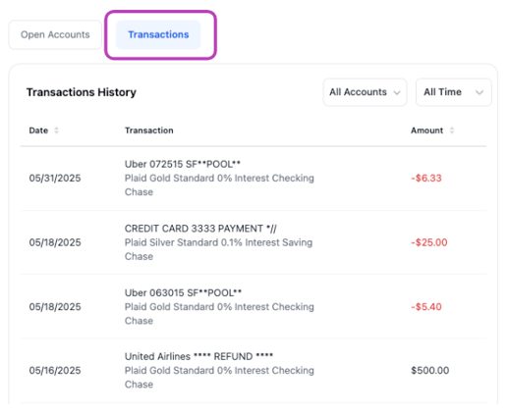Viewport: 507px width, 415px height.
Task: Select the Uber 063015 SF**POOL** transaction
Action: pos(253,307)
